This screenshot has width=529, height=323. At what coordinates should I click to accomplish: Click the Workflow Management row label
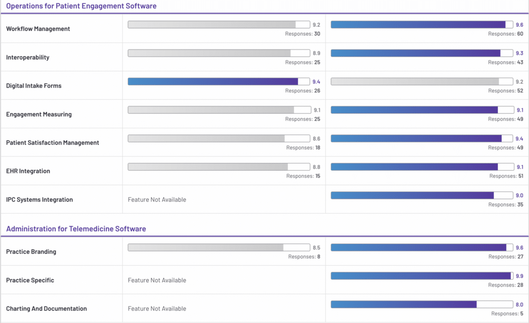[38, 29]
